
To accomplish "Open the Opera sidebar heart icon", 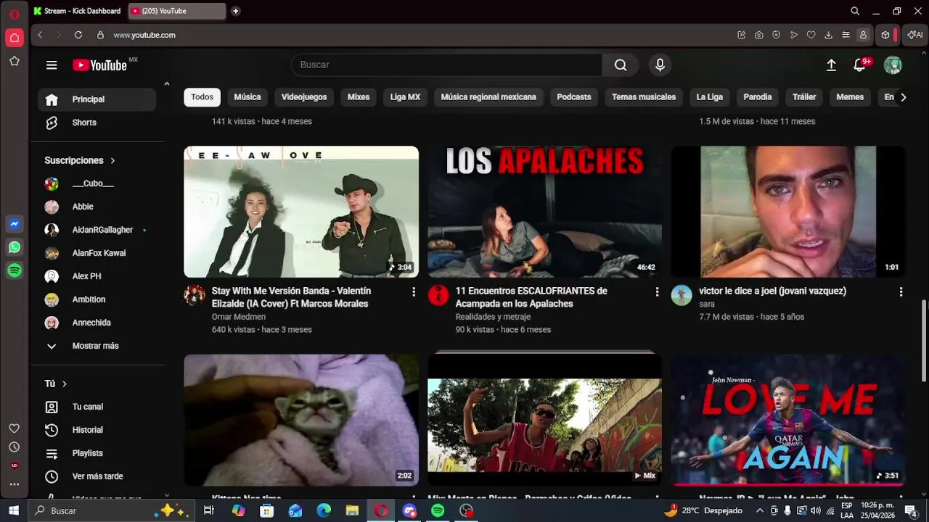I will (14, 428).
